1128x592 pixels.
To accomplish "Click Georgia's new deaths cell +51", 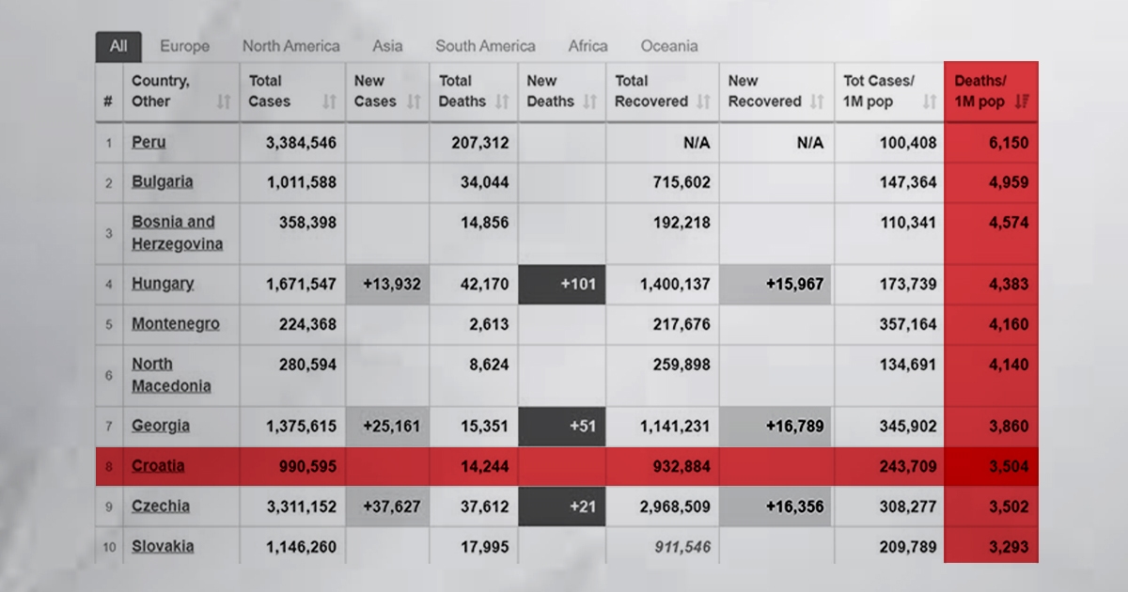I will tap(562, 426).
